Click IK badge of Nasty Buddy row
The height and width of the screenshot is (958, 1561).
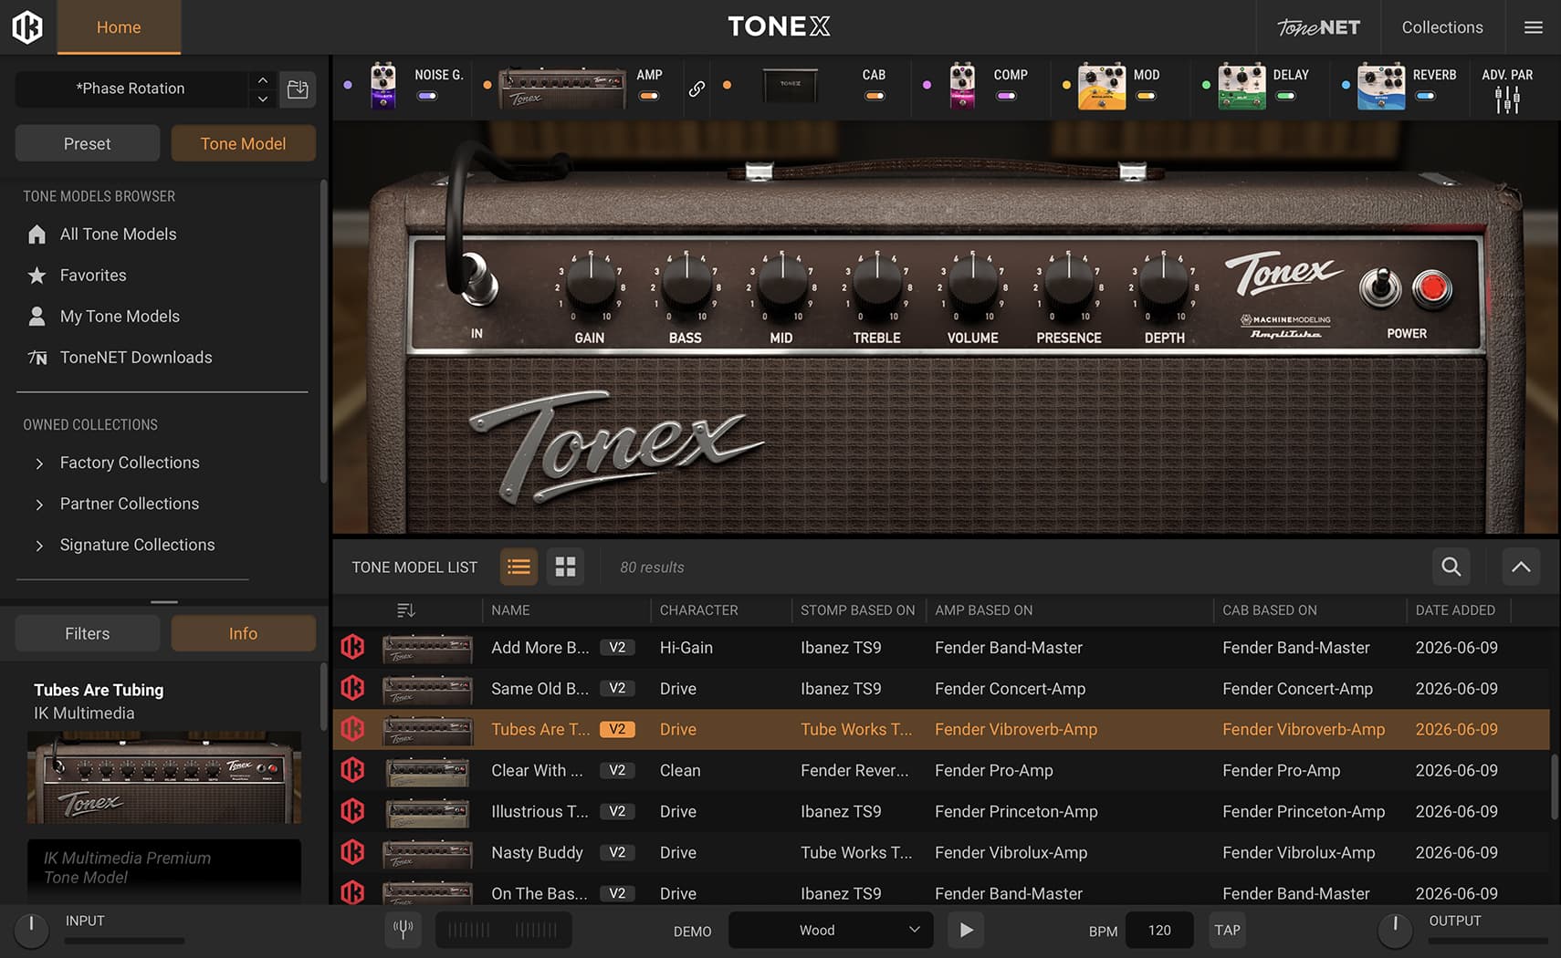352,852
